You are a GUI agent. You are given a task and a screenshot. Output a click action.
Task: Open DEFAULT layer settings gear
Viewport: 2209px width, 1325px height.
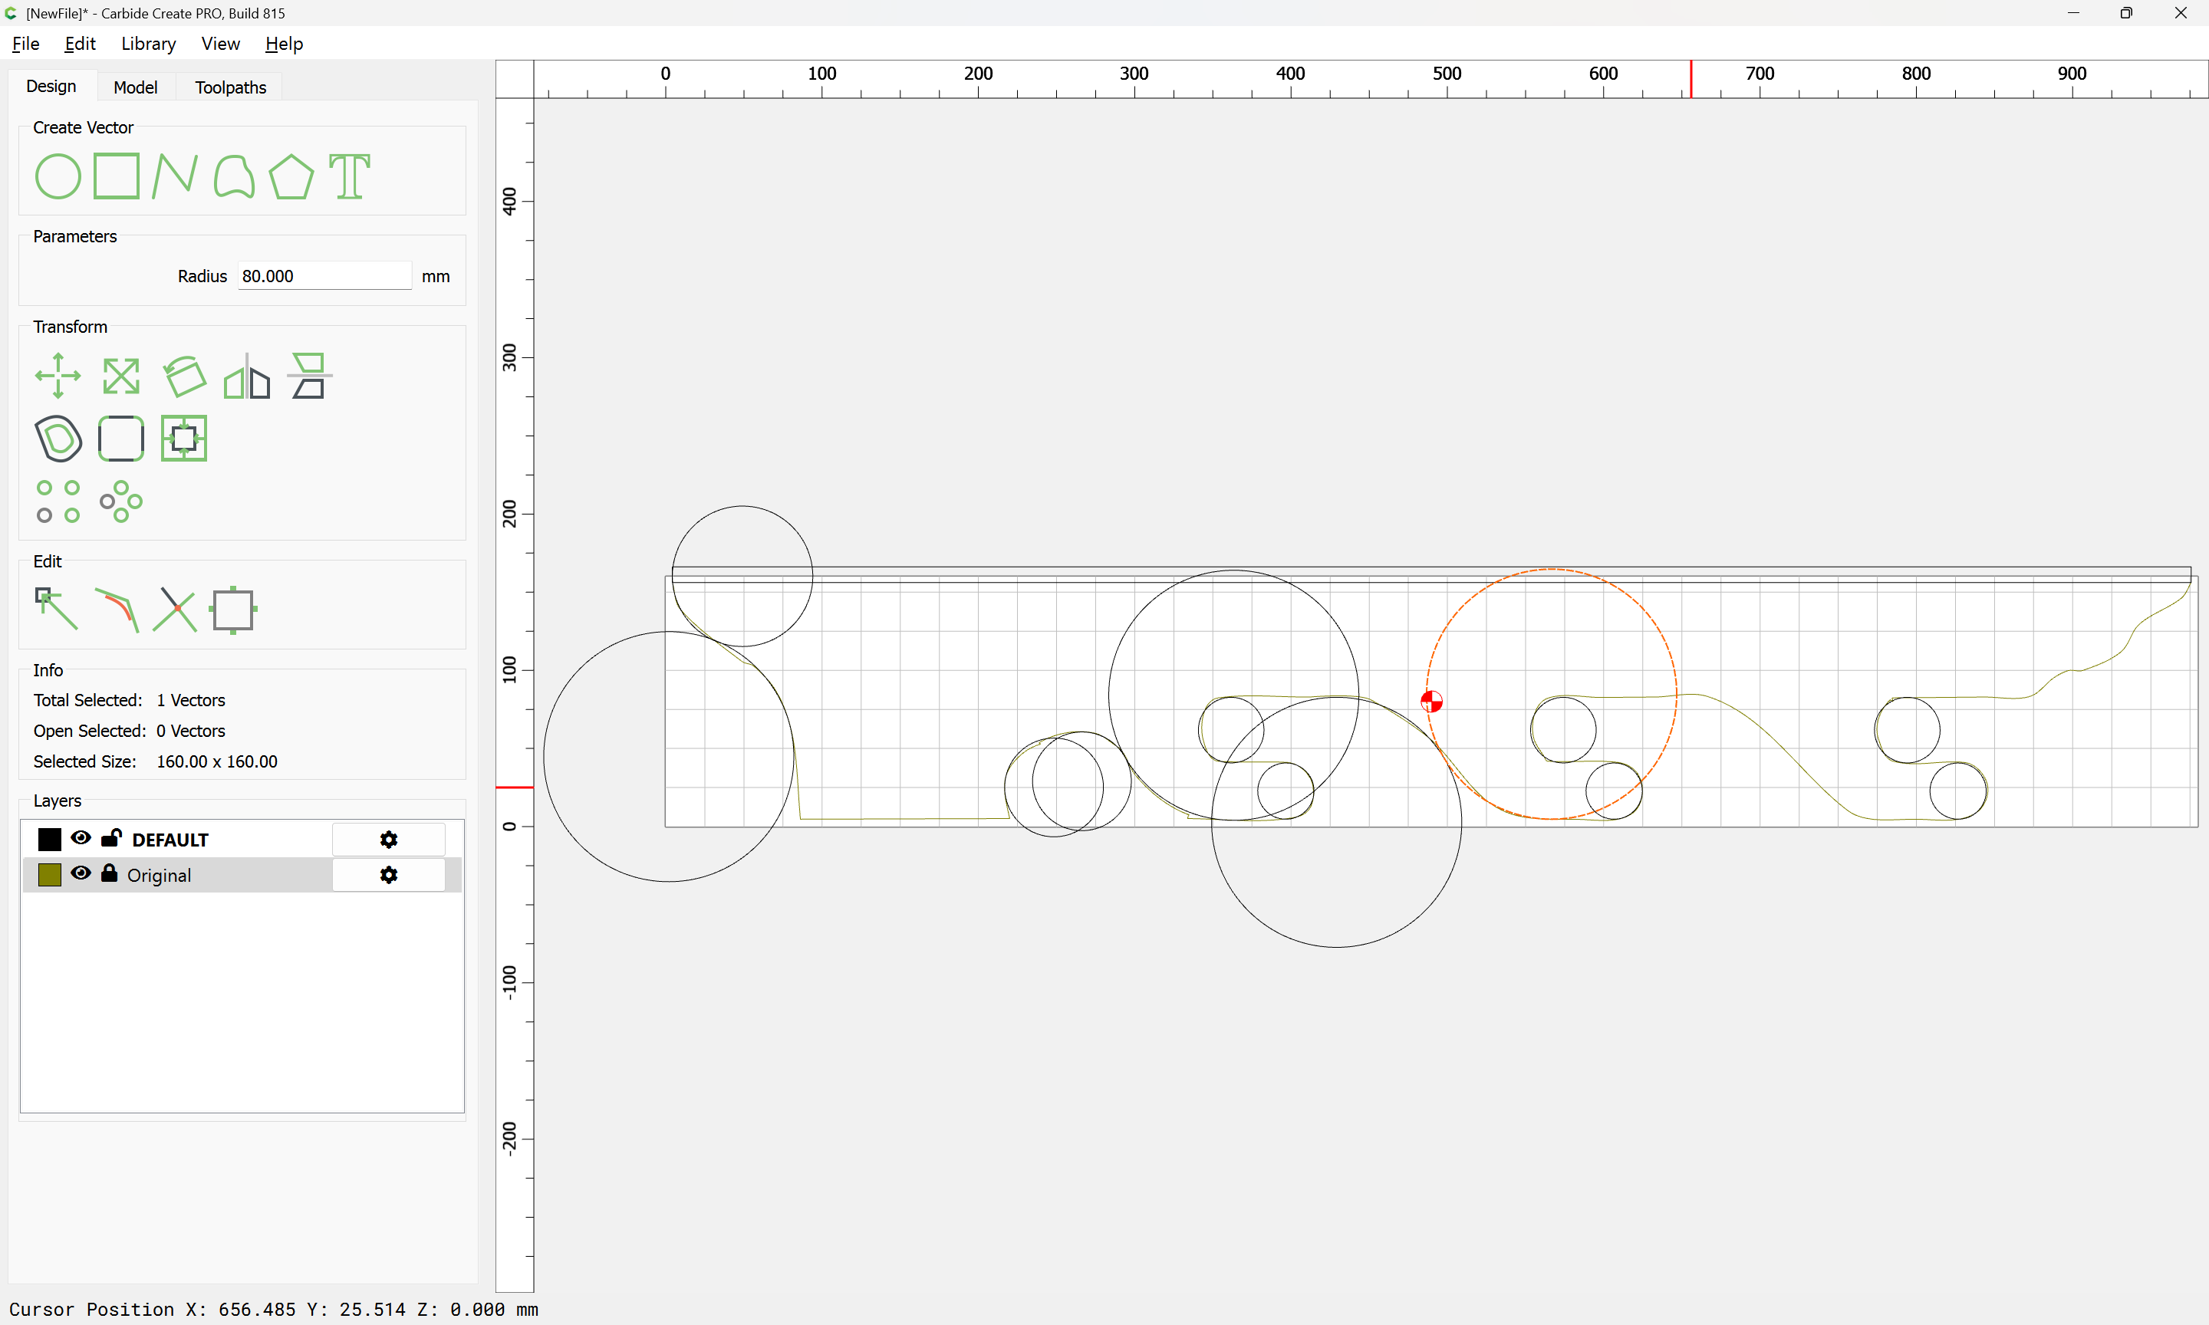(x=388, y=840)
